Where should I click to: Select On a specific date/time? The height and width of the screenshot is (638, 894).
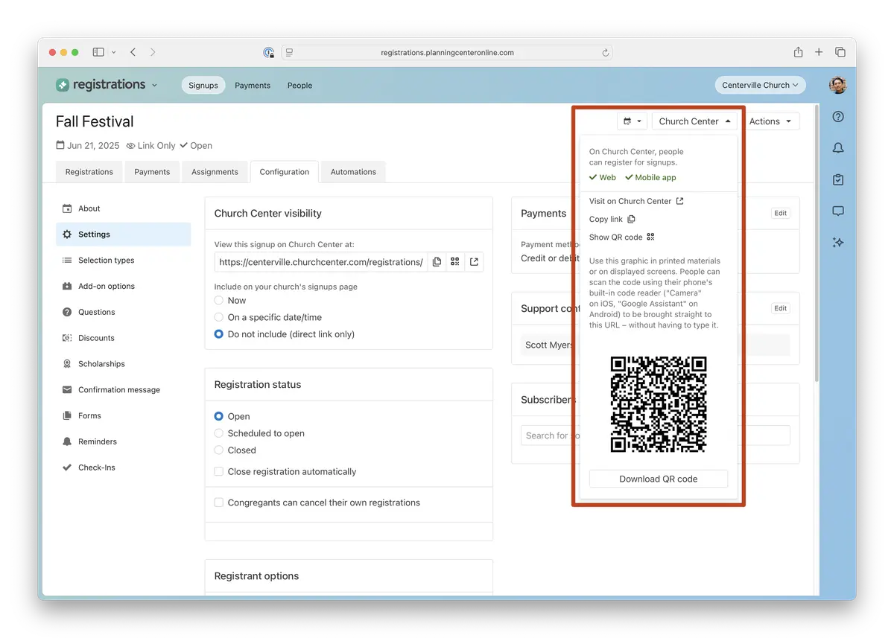coord(219,317)
